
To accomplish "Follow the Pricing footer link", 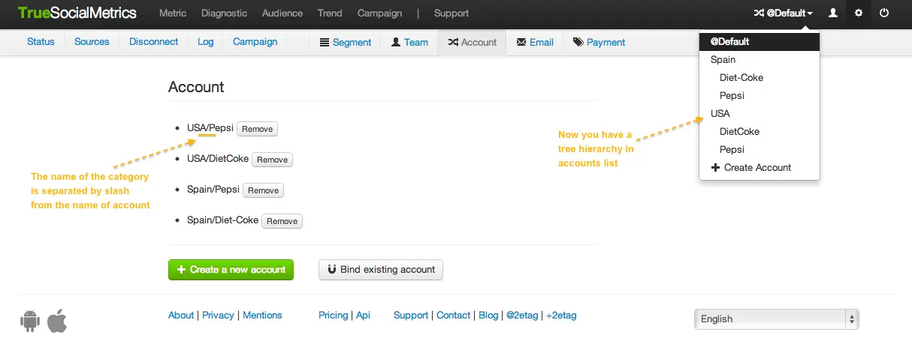I will tap(333, 316).
